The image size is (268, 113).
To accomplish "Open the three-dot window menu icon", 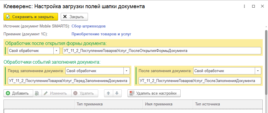I will pos(245,6).
